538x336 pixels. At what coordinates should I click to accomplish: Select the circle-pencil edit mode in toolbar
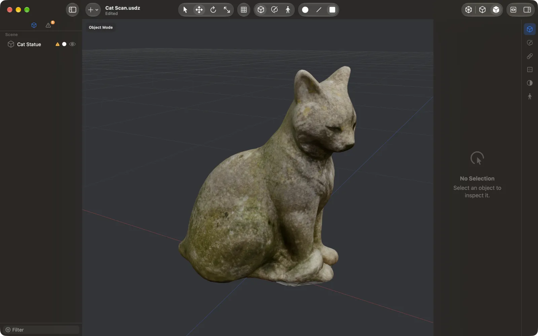274,10
